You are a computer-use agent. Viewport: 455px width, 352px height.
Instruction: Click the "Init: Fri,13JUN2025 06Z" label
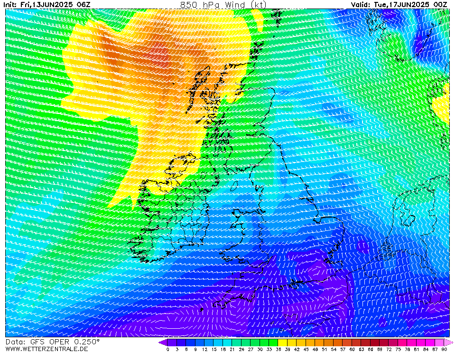pyautogui.click(x=46, y=5)
